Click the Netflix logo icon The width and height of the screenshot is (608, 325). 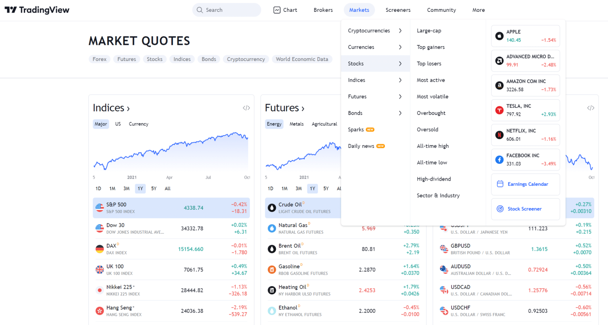pos(499,135)
